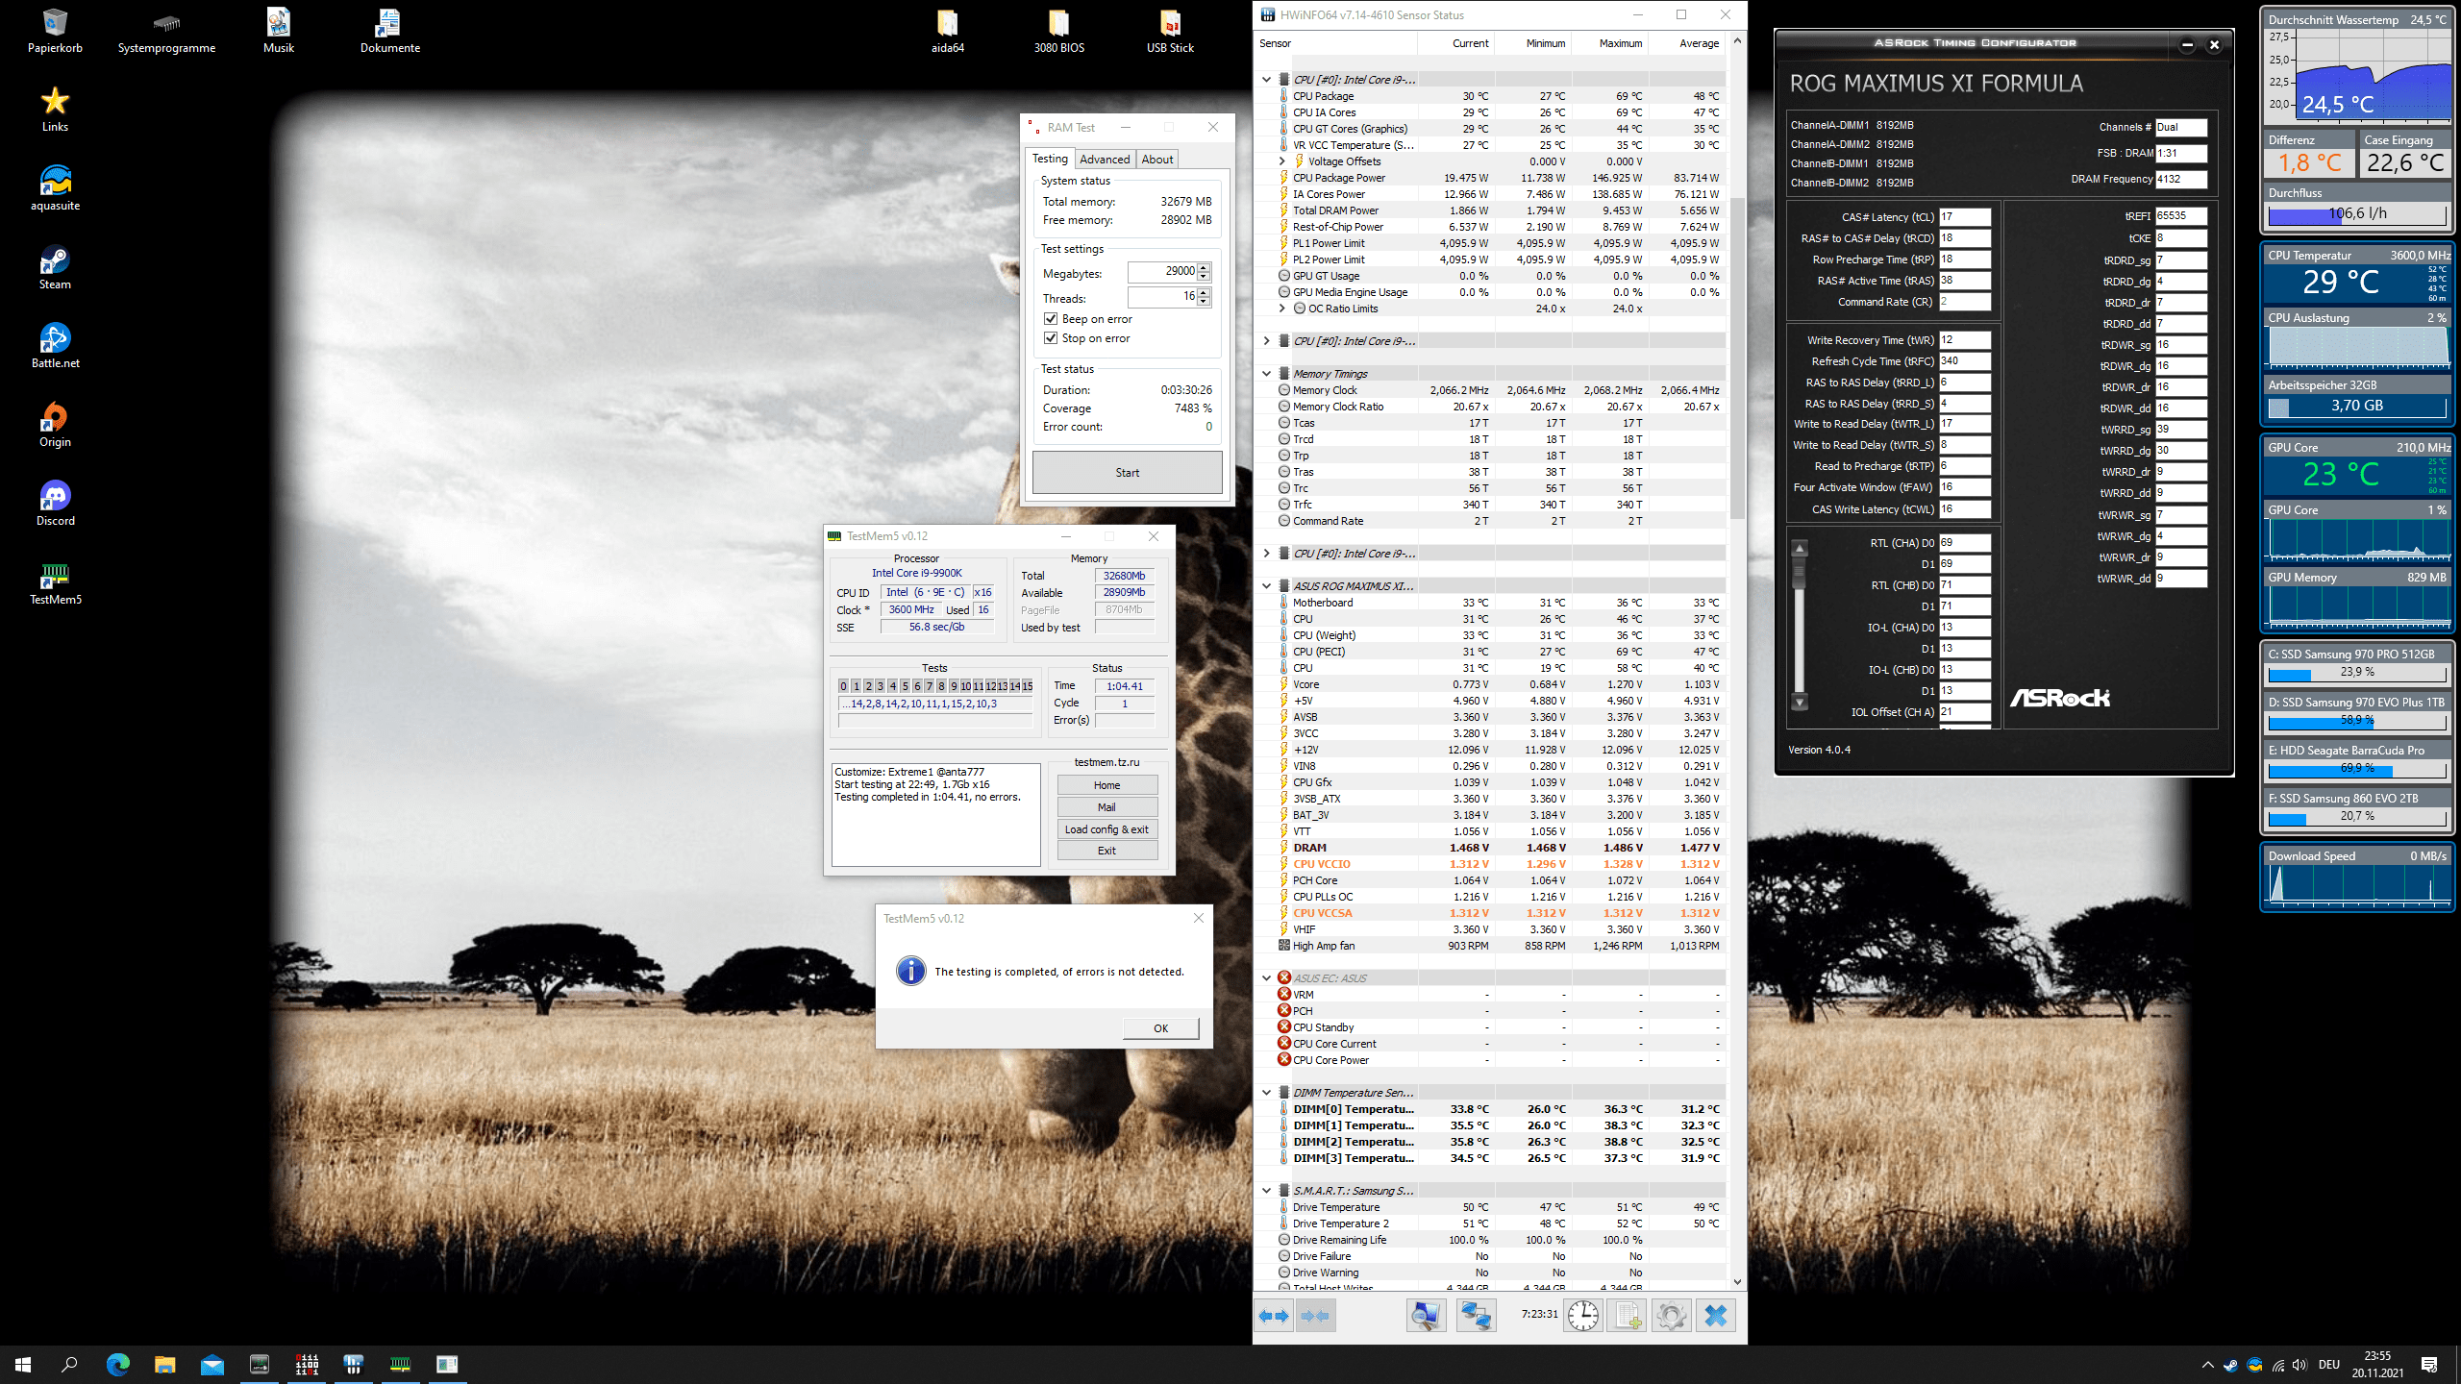Open File Explorer from taskbar
Viewport: 2461px width, 1384px height.
pyautogui.click(x=164, y=1364)
